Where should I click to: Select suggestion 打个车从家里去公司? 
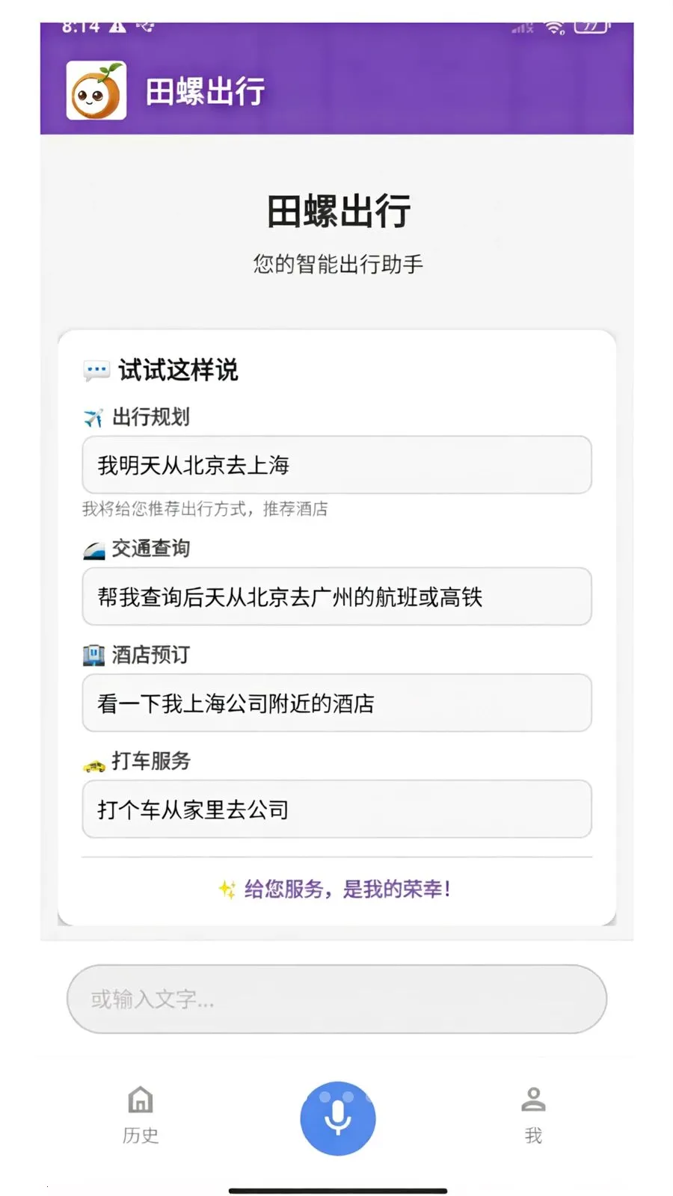pos(336,809)
